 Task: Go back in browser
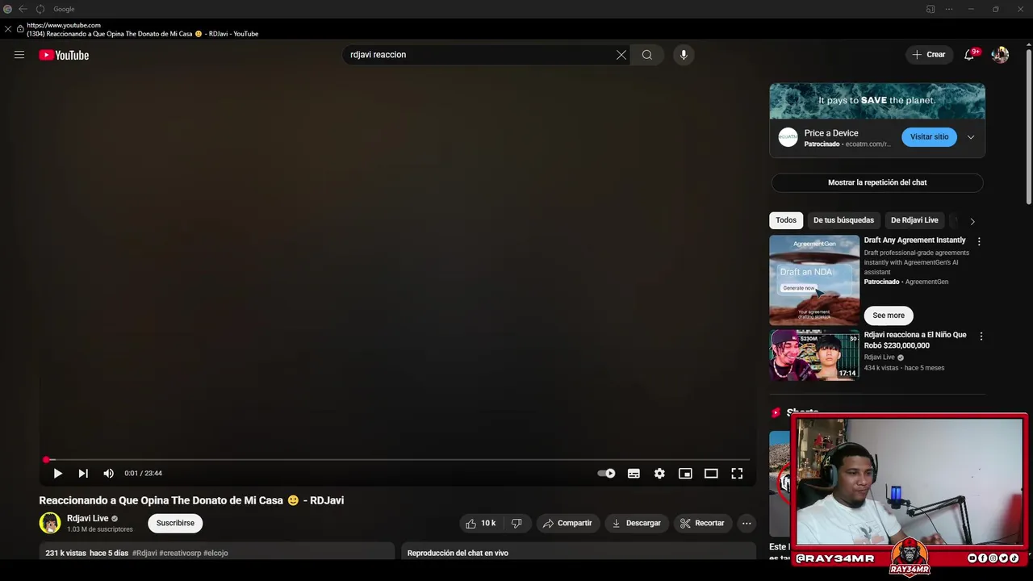tap(23, 9)
